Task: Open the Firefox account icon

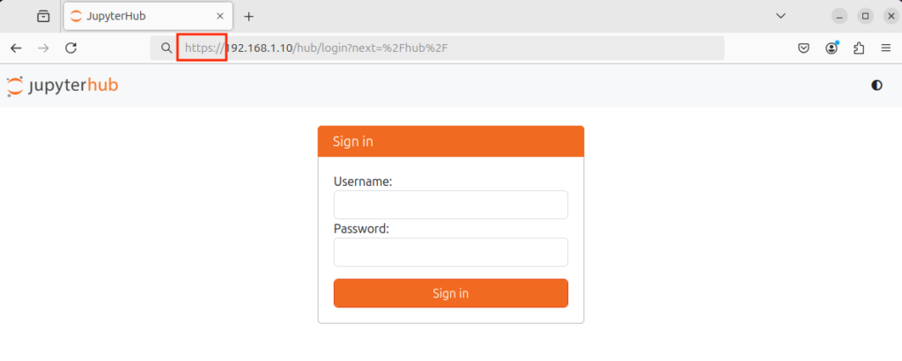Action: tap(832, 48)
